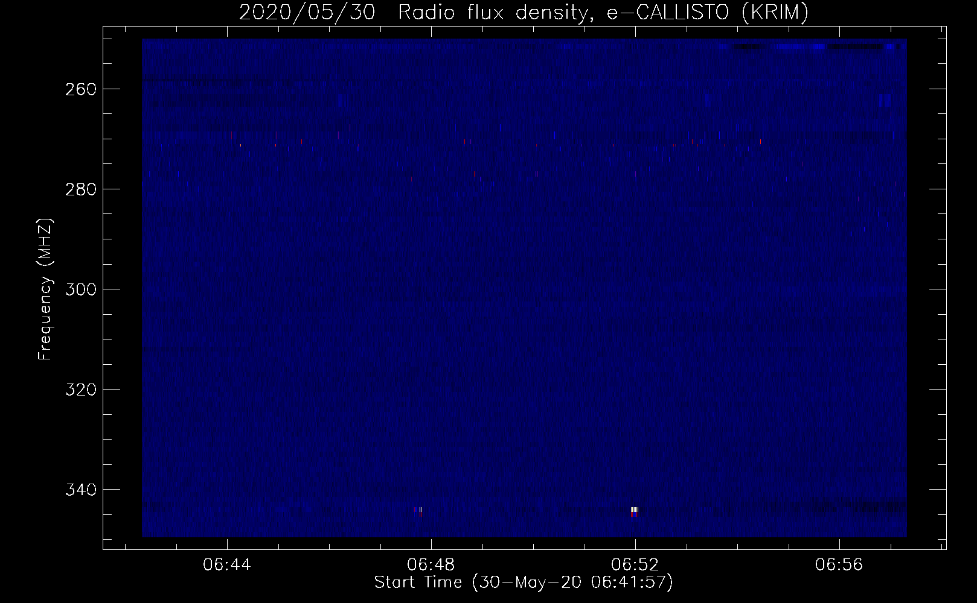Image resolution: width=977 pixels, height=603 pixels.
Task: Click the 260 frequency tick label
Action: click(x=80, y=89)
